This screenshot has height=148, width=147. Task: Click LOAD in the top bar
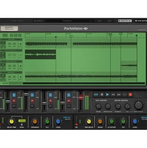[x=99, y=21]
